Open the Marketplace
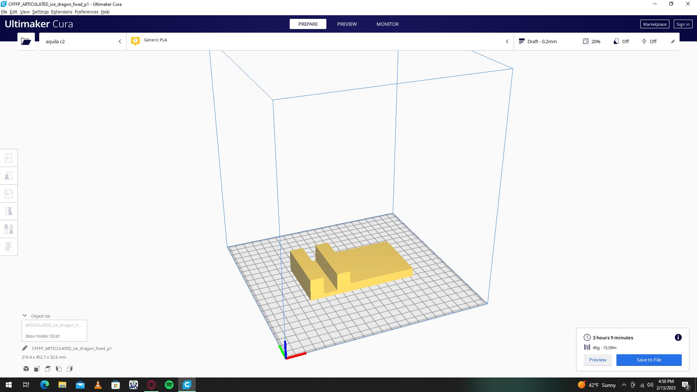The width and height of the screenshot is (697, 392). point(655,24)
